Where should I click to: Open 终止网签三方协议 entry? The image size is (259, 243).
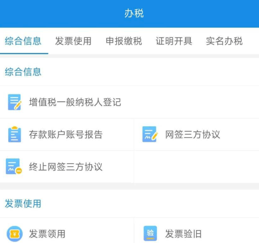point(67,167)
